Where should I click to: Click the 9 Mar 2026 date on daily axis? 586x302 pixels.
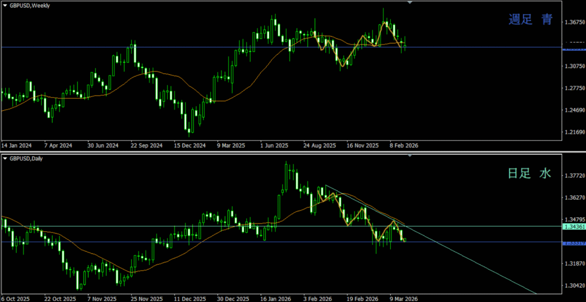404,299
